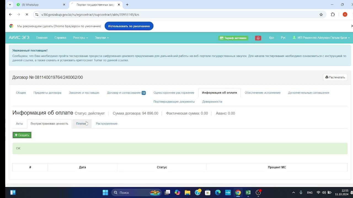
Task: Click the Использовать по умолчанию button
Action: click(x=129, y=26)
